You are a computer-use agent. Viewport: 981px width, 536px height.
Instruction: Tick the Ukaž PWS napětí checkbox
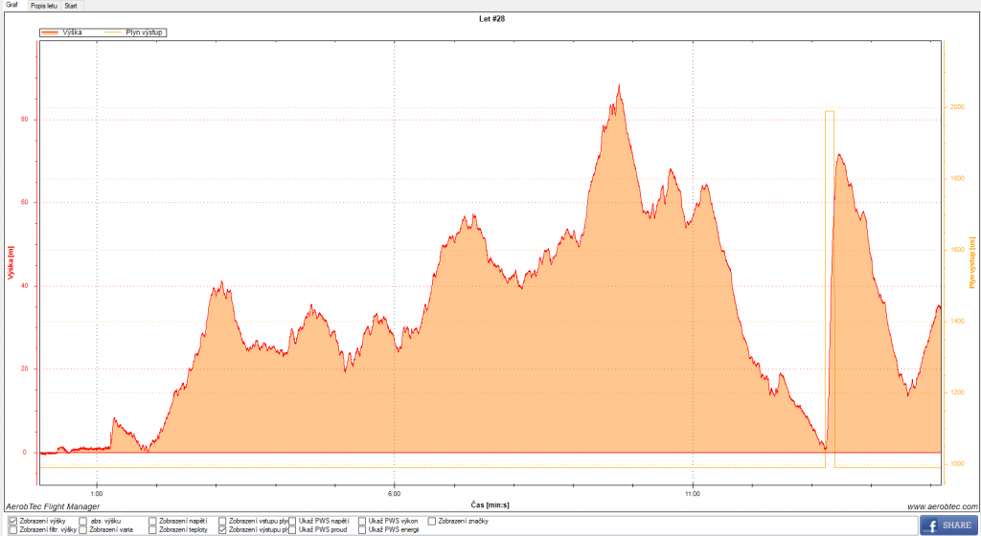point(293,521)
